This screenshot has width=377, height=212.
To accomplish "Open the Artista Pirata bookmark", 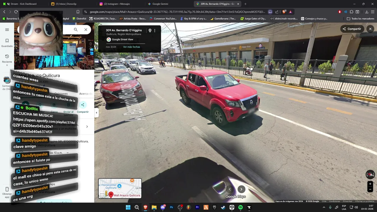I will point(133,19).
